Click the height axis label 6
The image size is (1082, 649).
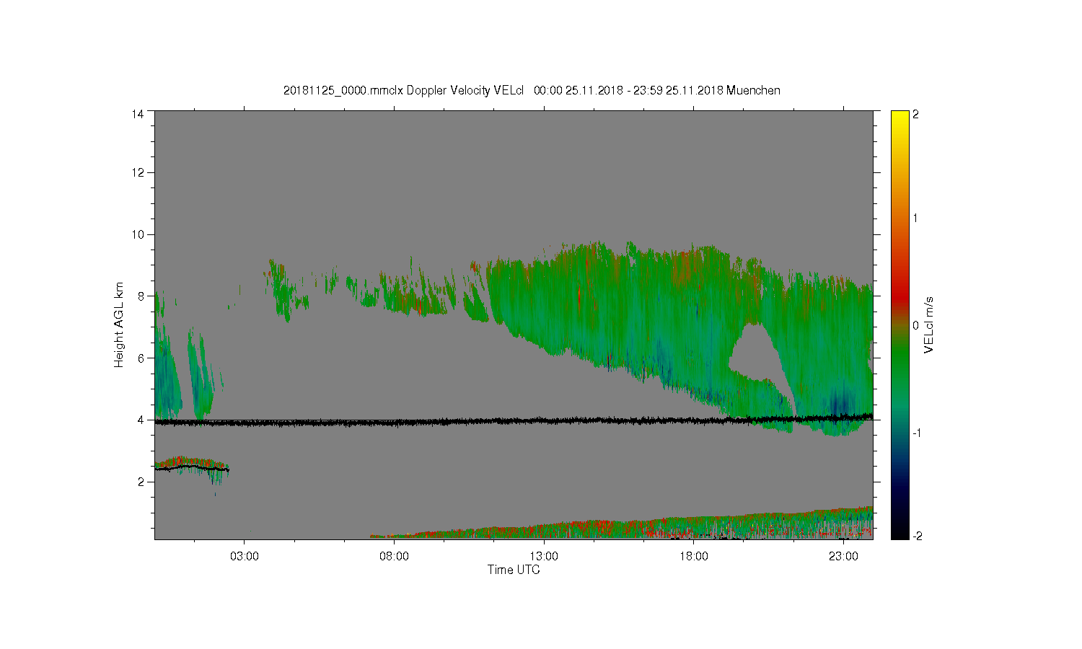pyautogui.click(x=141, y=358)
